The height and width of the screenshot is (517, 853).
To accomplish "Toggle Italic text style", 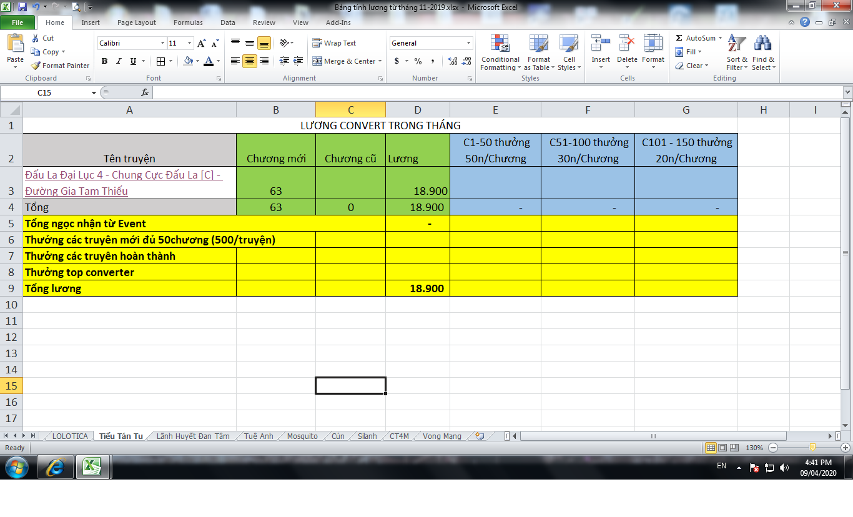I will click(119, 61).
